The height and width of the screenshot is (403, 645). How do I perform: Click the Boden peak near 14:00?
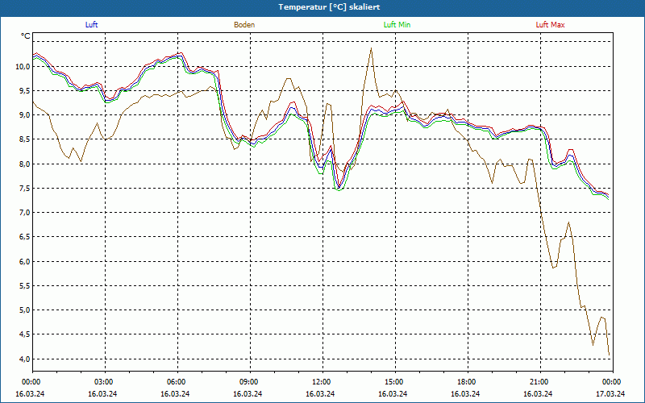[x=371, y=48]
